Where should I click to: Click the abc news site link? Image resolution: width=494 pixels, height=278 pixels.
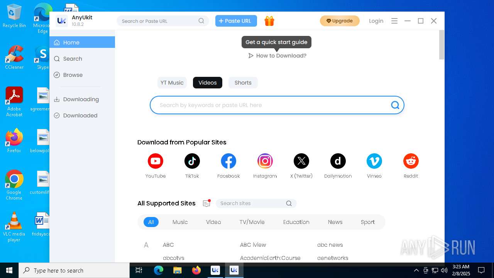coord(330,245)
